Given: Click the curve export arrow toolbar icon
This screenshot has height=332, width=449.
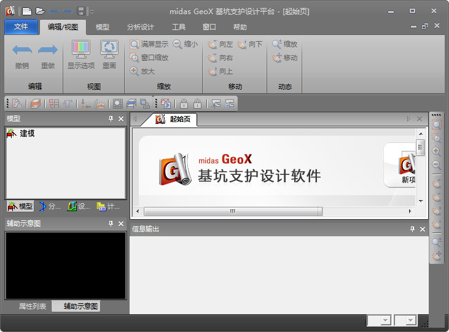Looking at the screenshot, I should 165,103.
